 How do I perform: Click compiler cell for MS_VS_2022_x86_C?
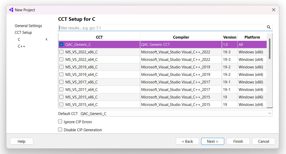(x=181, y=52)
